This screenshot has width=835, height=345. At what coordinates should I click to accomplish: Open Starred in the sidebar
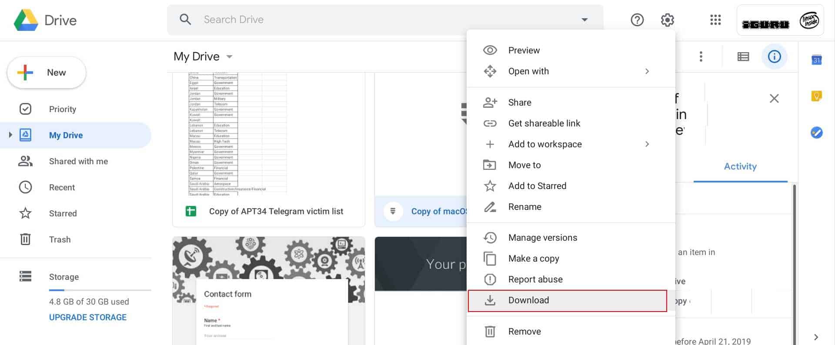76,213
